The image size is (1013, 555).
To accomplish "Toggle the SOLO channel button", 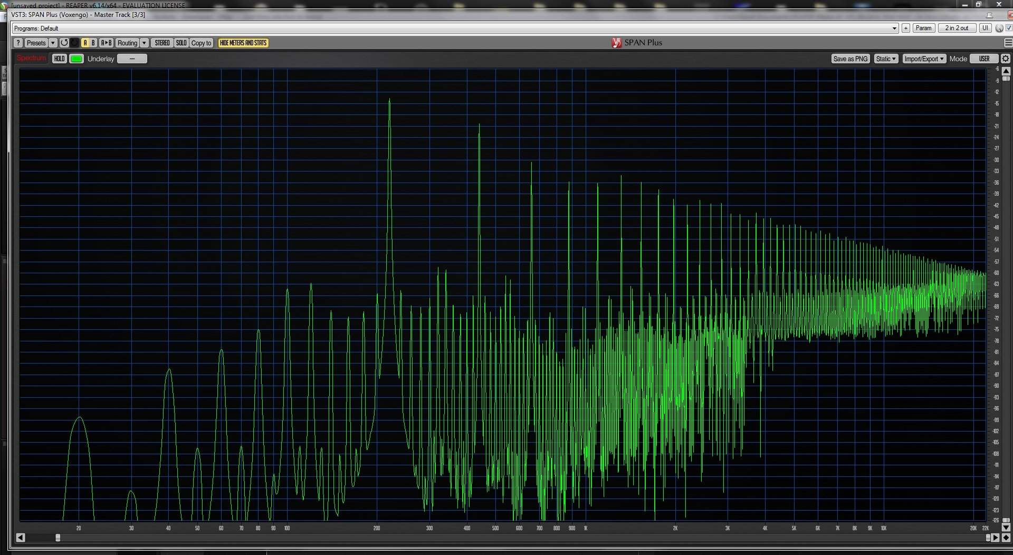I will click(181, 43).
